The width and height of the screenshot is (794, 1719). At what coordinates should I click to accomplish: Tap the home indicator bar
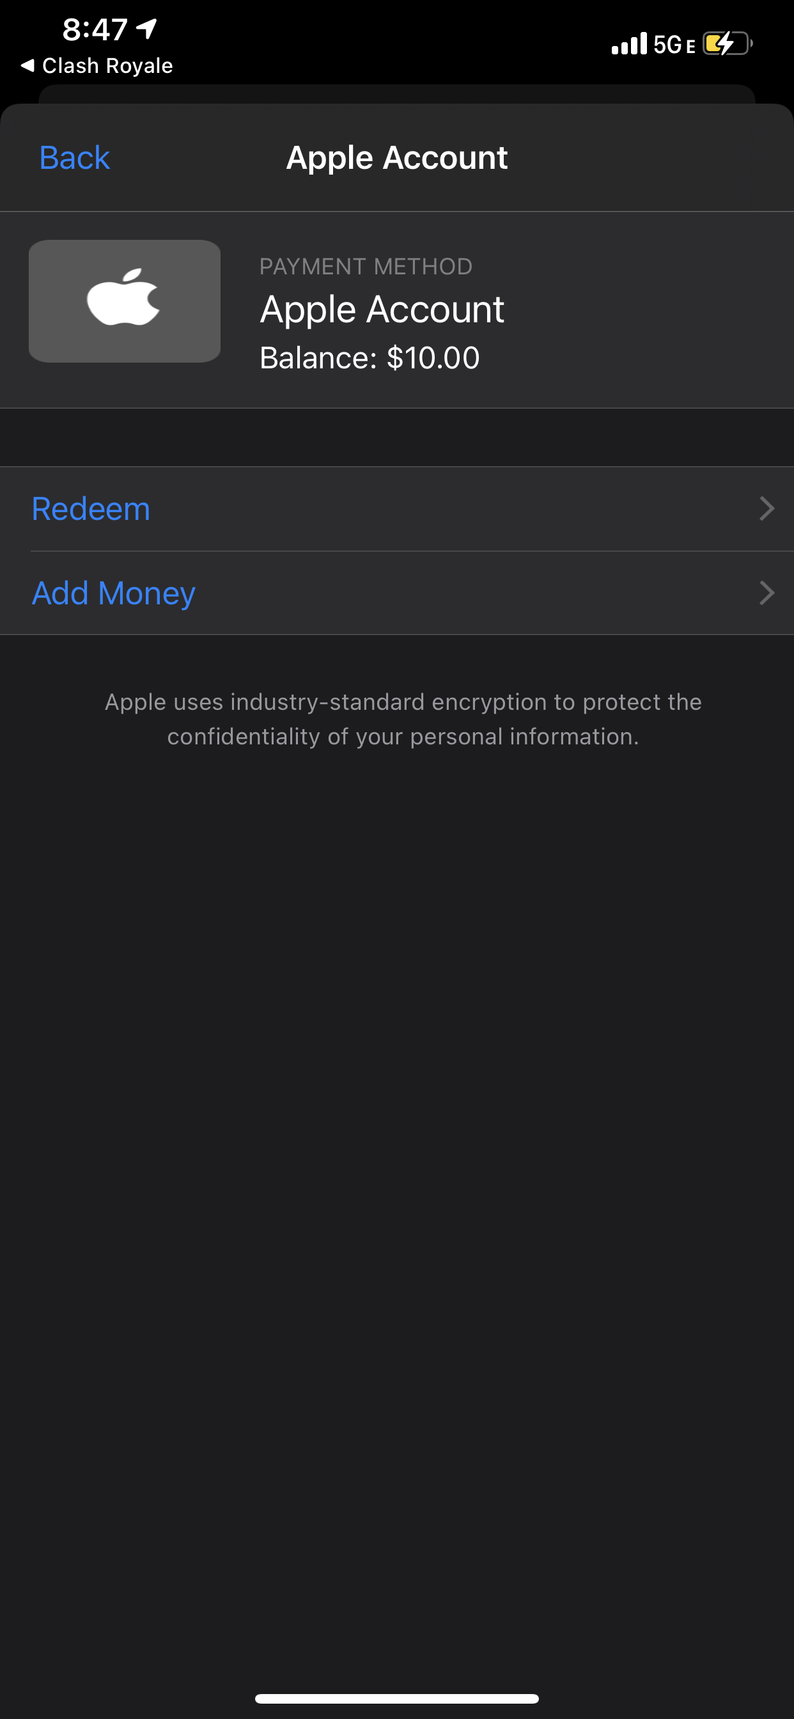tap(397, 1699)
